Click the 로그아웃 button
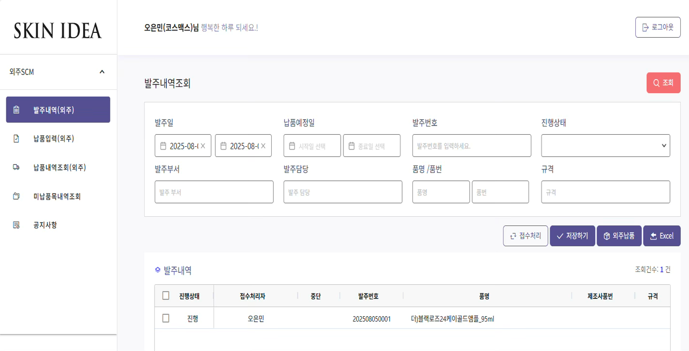Screen dimensions: 689x351 (x=658, y=28)
